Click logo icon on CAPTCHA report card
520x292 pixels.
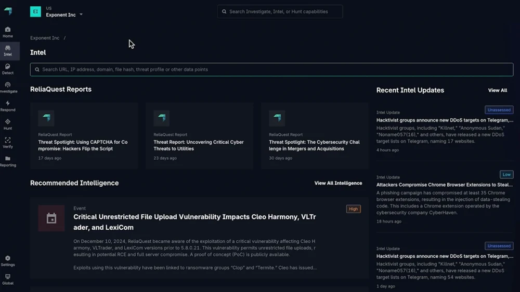46,118
